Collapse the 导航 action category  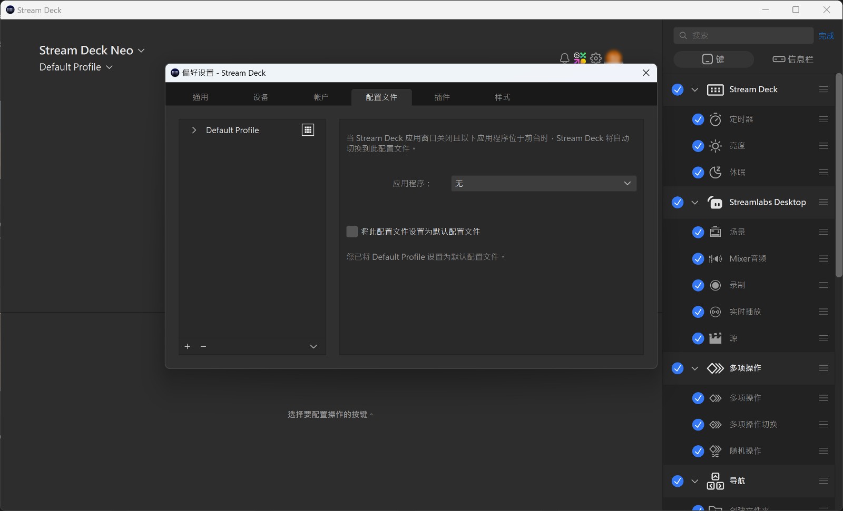click(695, 481)
